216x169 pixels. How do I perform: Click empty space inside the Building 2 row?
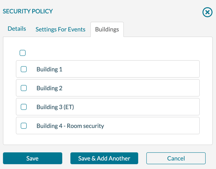coord(131,88)
